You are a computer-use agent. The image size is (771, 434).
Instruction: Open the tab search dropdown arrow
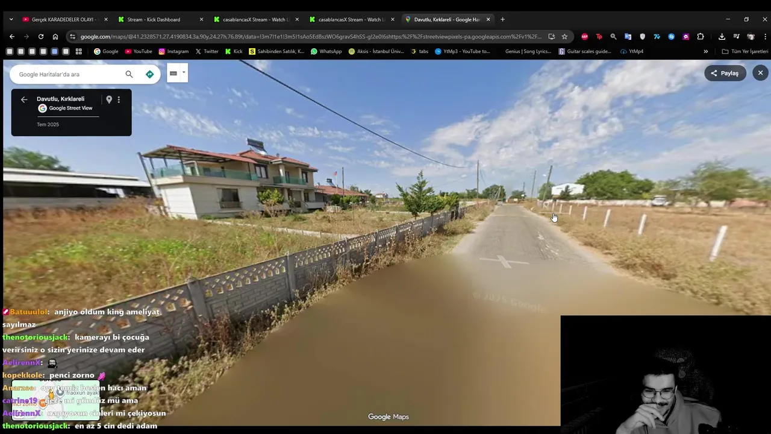[11, 19]
